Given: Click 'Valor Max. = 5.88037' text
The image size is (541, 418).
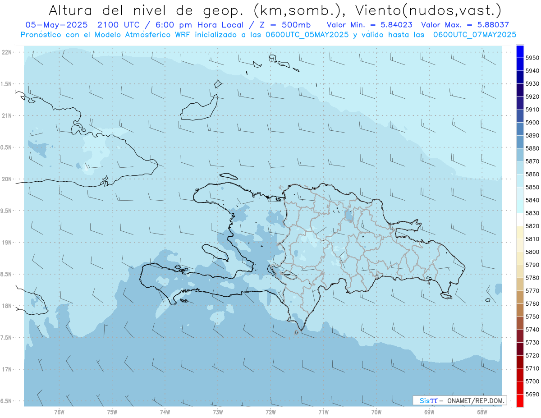Looking at the screenshot, I should 465,25.
